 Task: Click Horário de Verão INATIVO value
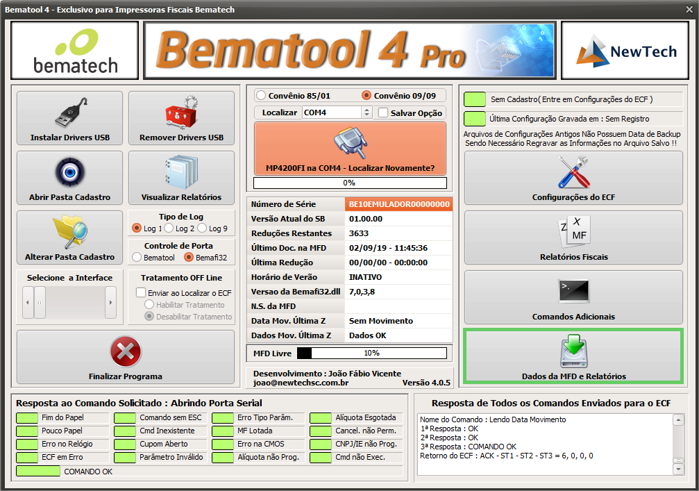[x=366, y=277]
